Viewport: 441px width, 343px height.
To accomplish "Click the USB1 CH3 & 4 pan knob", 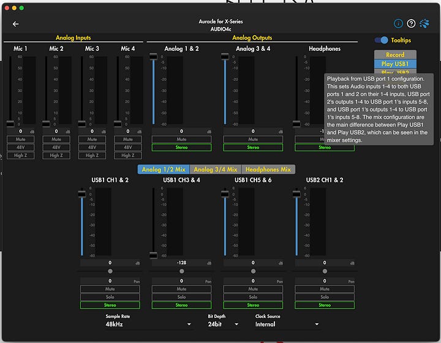I will click(x=182, y=271).
